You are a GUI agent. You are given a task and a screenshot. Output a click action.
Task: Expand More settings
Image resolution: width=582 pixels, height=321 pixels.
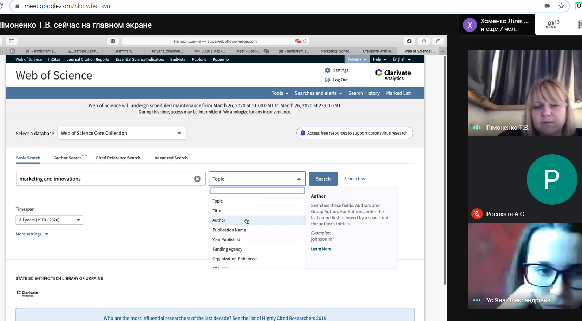click(x=32, y=234)
